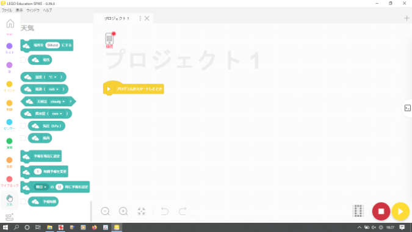Open the console panel icon on right edge
This screenshot has width=412, height=232.
(407, 108)
